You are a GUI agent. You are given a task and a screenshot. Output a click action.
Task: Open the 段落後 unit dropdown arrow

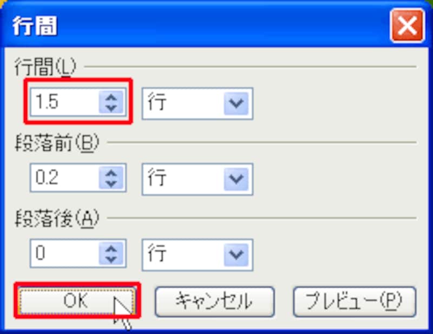click(x=236, y=255)
